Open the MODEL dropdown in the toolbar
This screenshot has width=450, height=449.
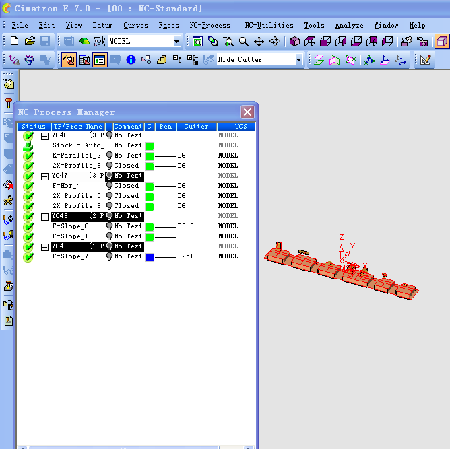pos(176,42)
